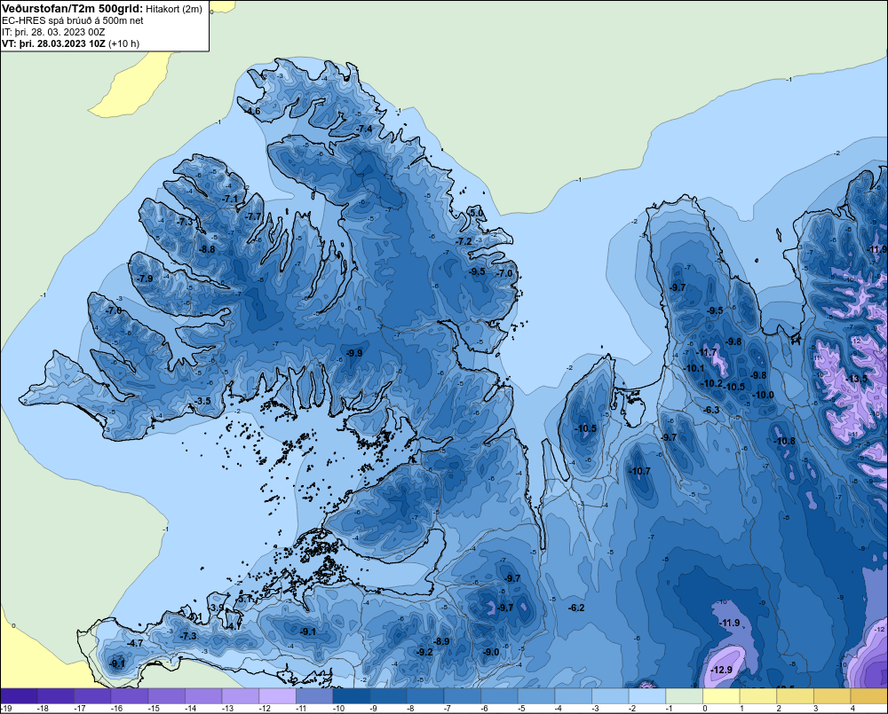Click the '-5' legend scale label

pyautogui.click(x=523, y=709)
